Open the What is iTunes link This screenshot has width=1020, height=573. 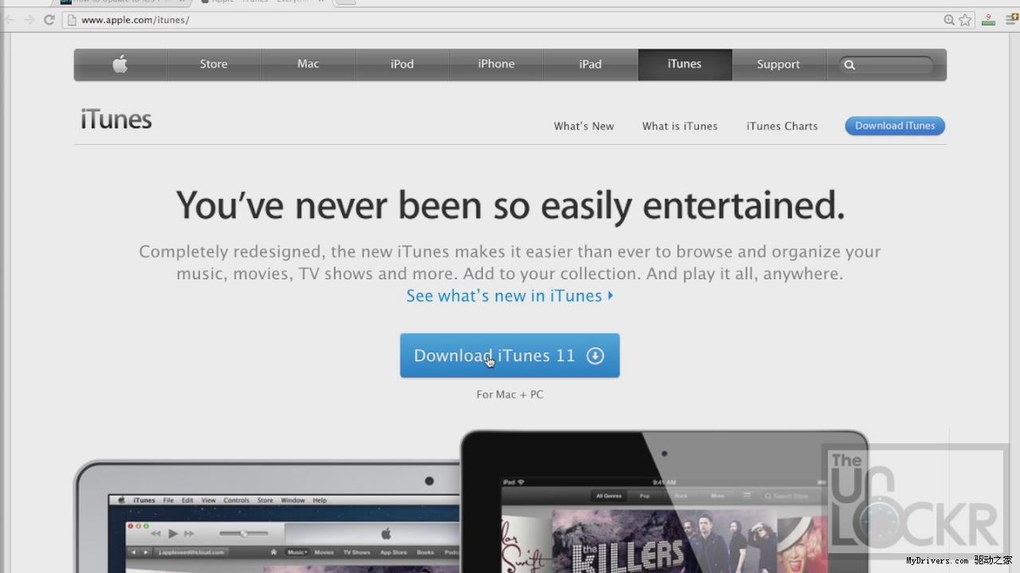(680, 126)
